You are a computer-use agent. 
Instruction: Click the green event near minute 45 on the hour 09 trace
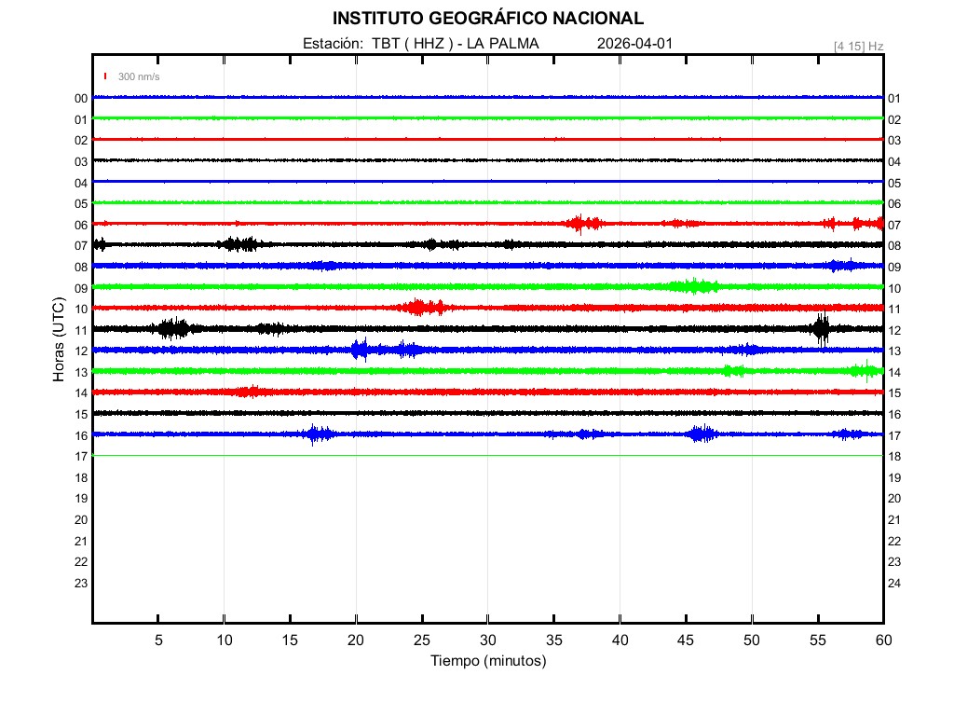(692, 286)
